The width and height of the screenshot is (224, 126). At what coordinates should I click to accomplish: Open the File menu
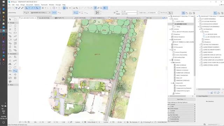point(9,5)
